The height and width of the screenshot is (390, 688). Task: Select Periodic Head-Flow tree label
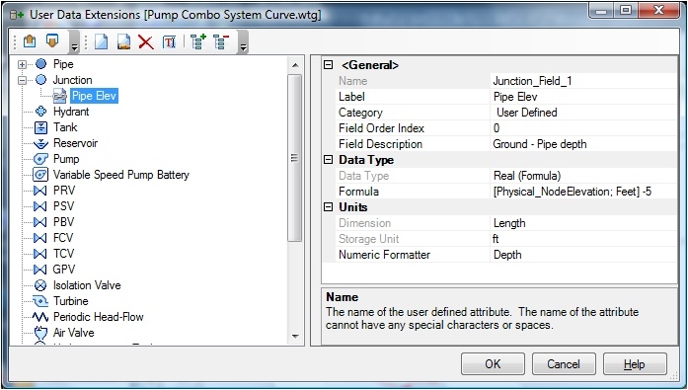coord(99,317)
